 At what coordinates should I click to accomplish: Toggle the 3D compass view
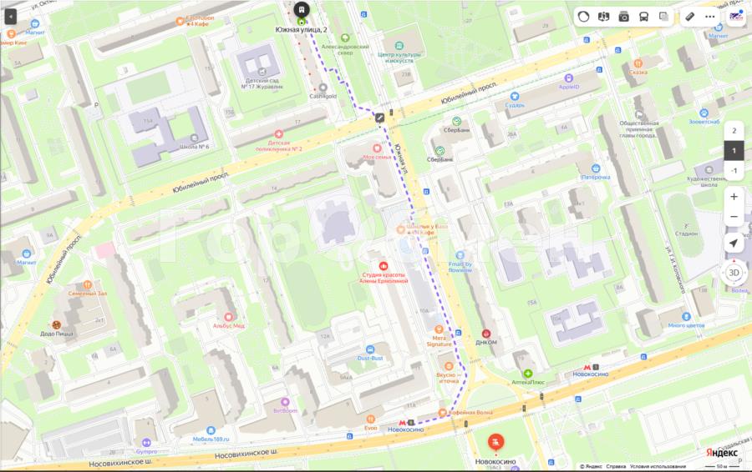pos(734,273)
